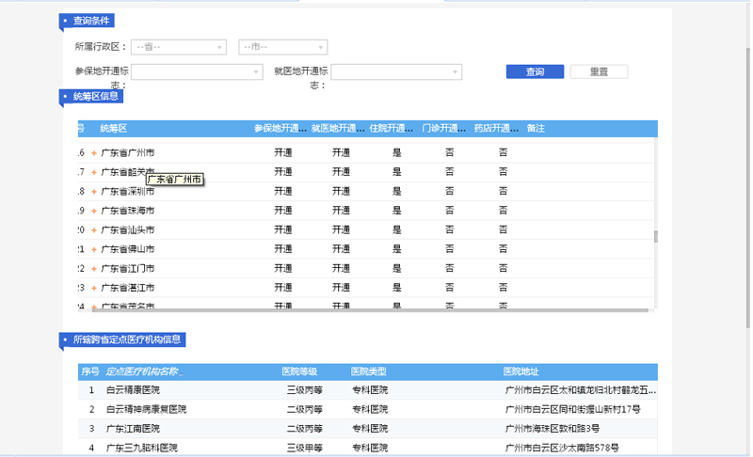Click the plus icon beside 广东省江门市
The height and width of the screenshot is (457, 753).
(x=94, y=269)
